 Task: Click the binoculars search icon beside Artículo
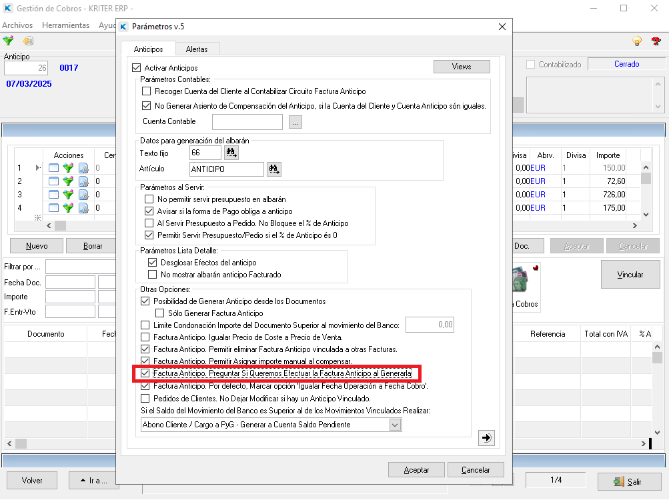coord(273,169)
